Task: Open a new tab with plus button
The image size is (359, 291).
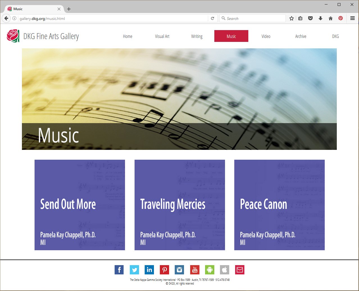Action: [69, 9]
